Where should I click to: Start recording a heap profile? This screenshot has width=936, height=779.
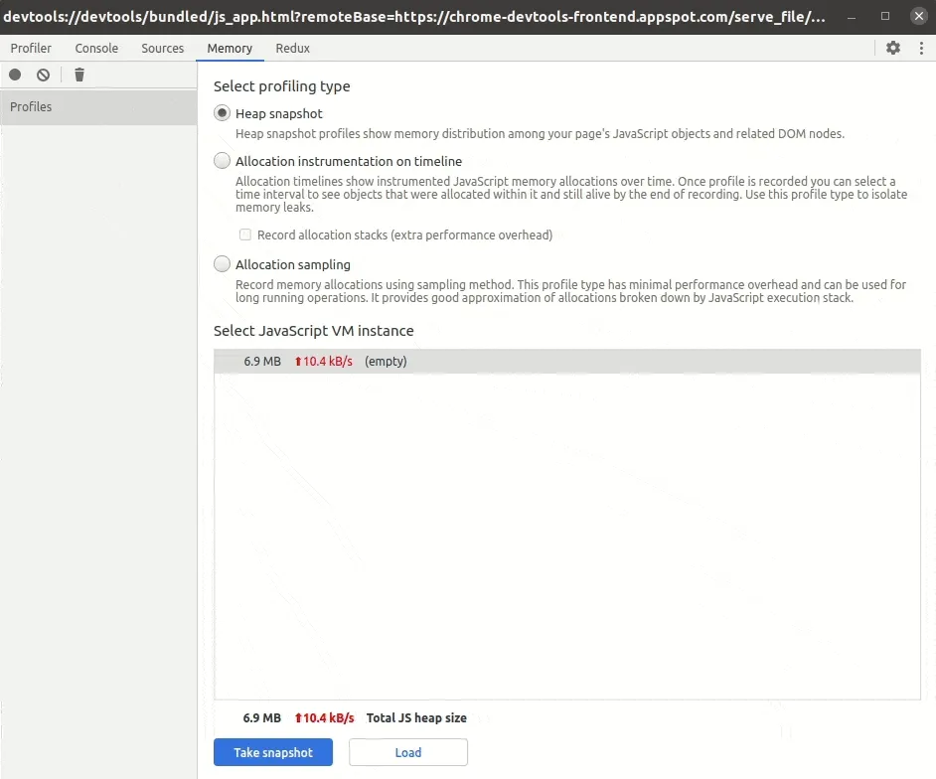(15, 75)
